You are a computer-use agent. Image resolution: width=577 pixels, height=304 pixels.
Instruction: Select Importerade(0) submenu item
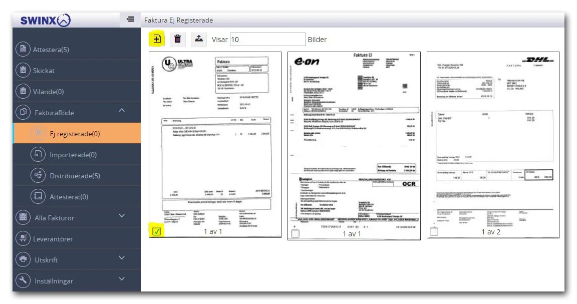tap(77, 154)
